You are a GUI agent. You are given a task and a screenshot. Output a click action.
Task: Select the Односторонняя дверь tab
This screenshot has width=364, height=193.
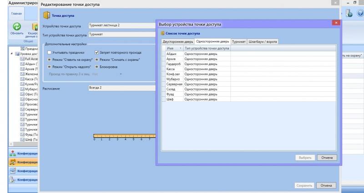point(212,41)
